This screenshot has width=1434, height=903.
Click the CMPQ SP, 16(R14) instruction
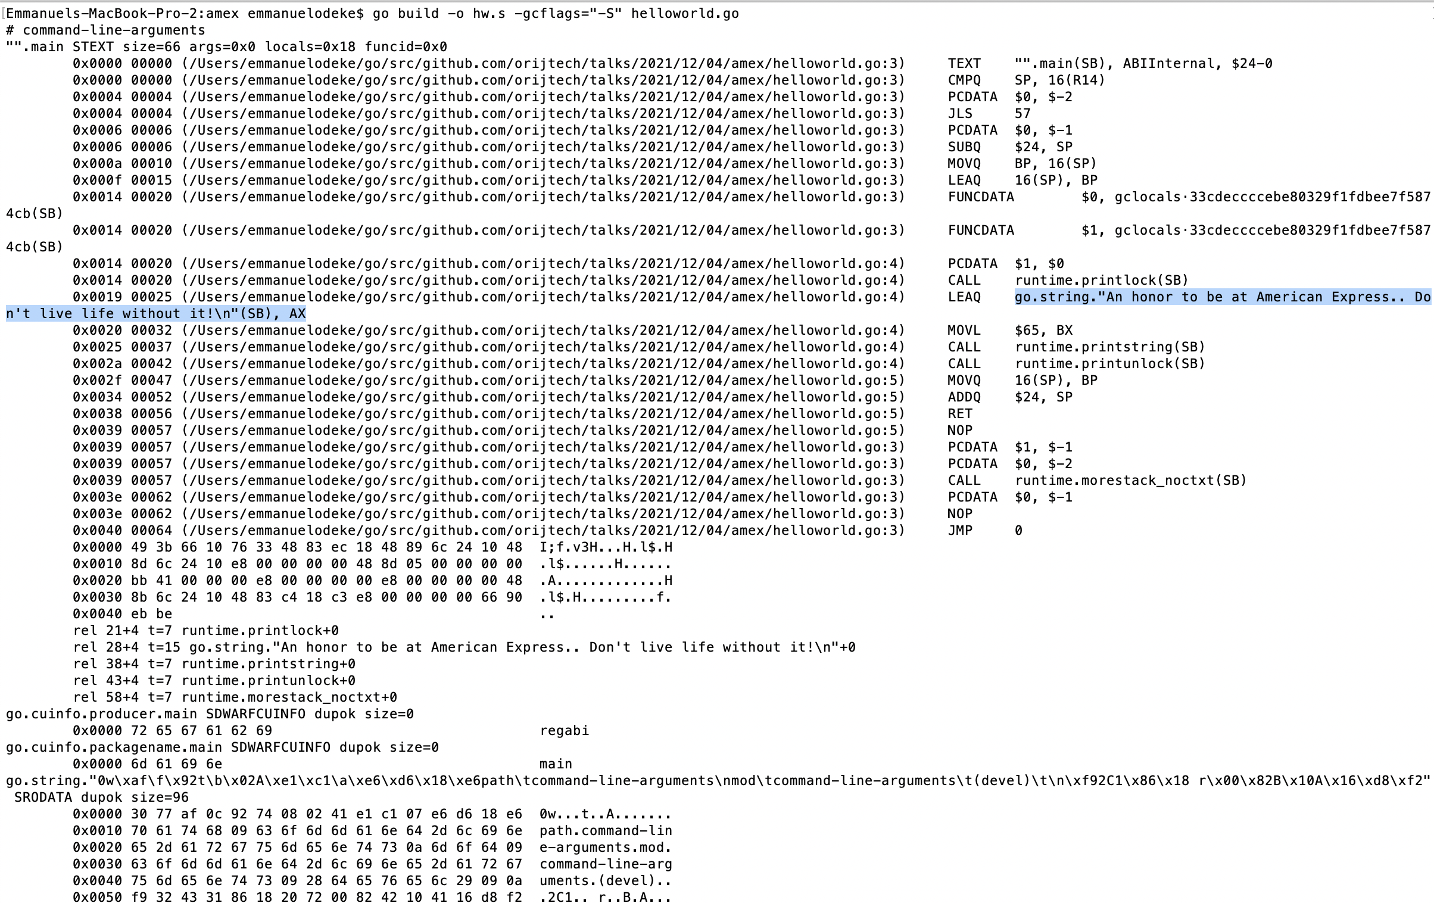[1026, 80]
